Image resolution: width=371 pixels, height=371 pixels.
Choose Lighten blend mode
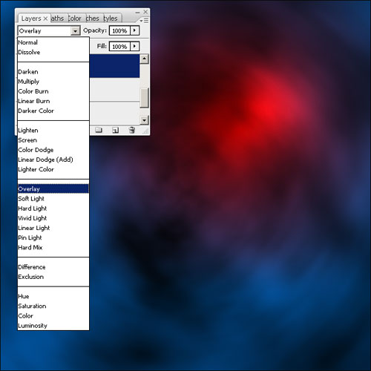click(x=53, y=131)
